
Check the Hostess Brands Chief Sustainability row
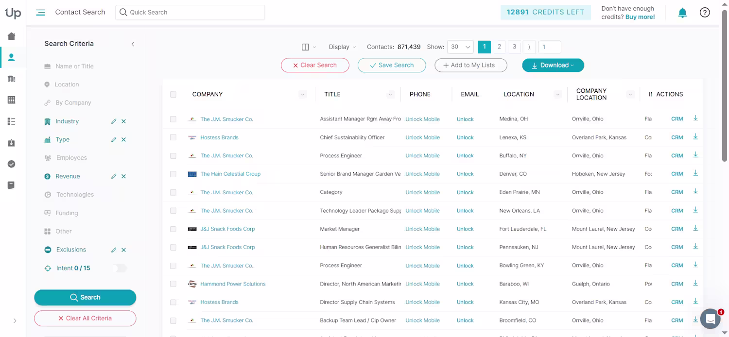(173, 137)
